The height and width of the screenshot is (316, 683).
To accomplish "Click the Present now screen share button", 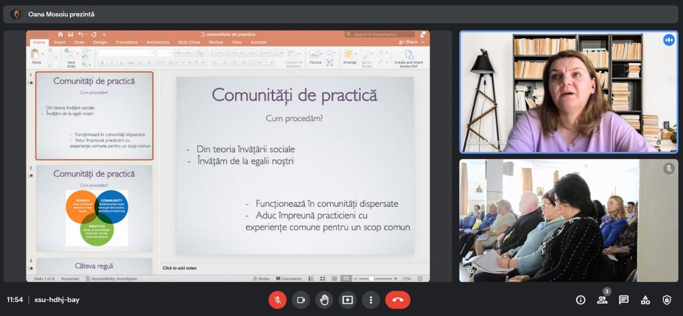I will pyautogui.click(x=347, y=300).
